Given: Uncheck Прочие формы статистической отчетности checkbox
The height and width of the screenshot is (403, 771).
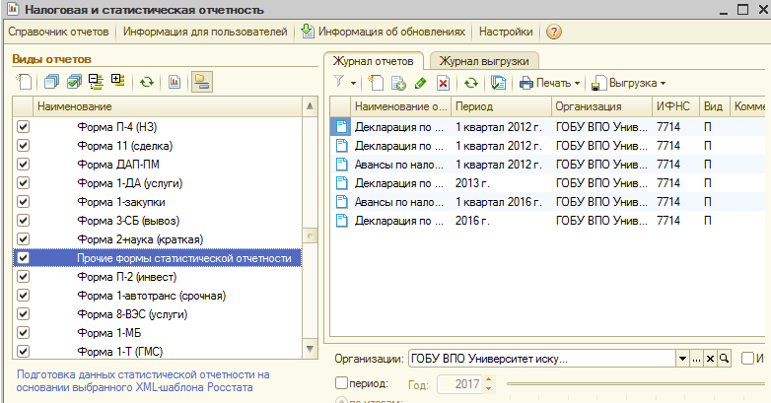Looking at the screenshot, I should (x=23, y=257).
